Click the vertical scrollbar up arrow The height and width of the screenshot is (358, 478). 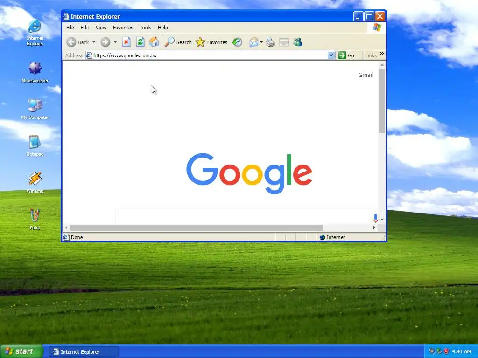382,65
